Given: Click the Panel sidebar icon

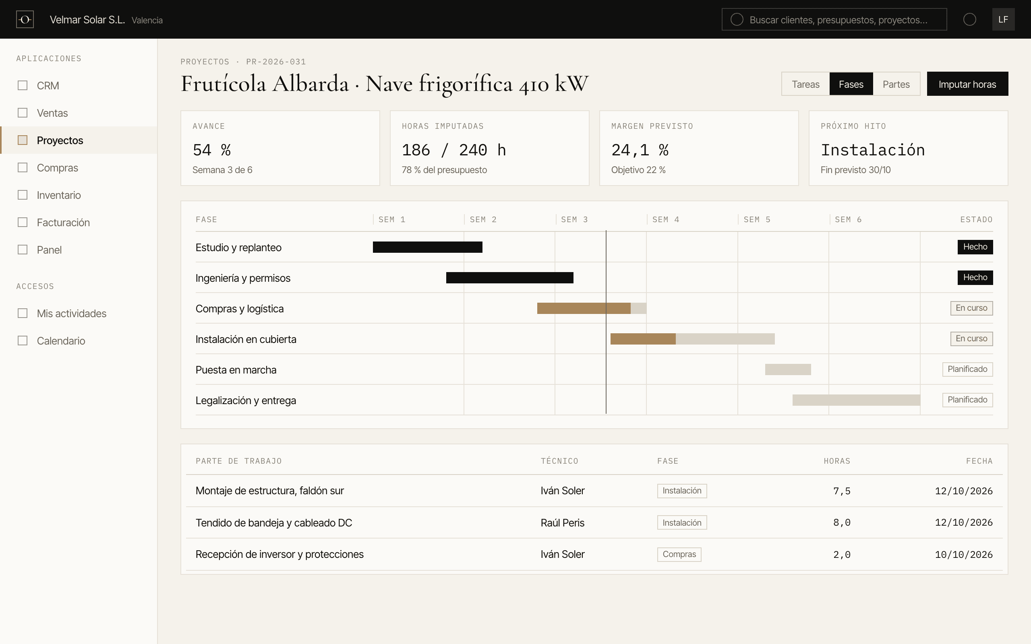Looking at the screenshot, I should (23, 250).
